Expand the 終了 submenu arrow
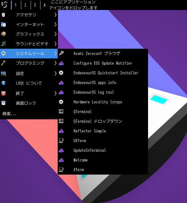This screenshot has height=203, width=187. click(55, 93)
